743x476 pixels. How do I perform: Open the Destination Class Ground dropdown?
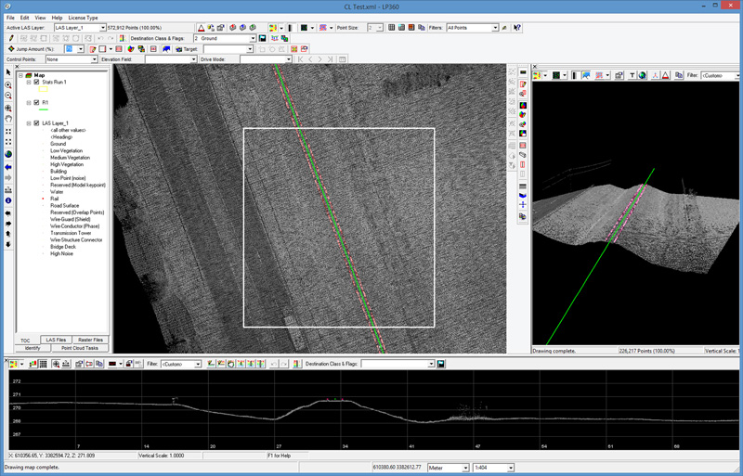[x=253, y=38]
